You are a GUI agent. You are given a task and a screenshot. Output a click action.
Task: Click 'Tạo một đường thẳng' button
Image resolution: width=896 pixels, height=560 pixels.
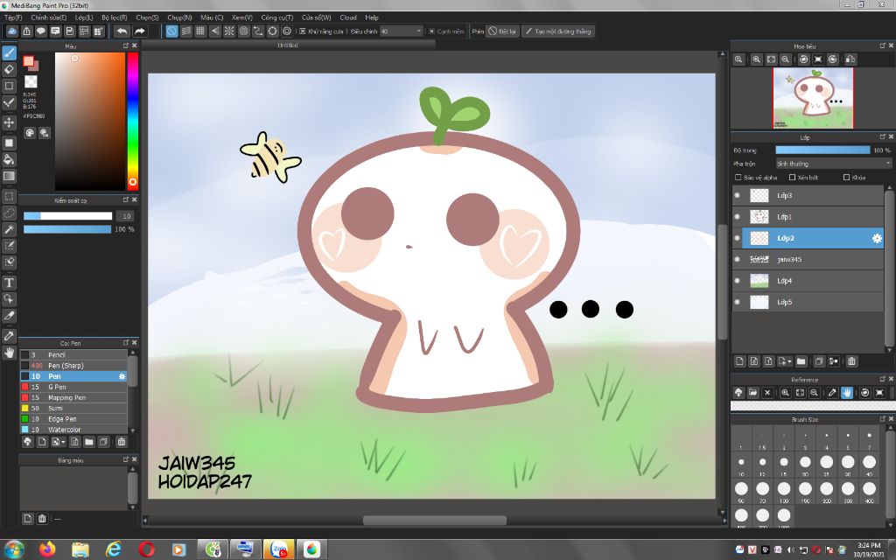(558, 31)
